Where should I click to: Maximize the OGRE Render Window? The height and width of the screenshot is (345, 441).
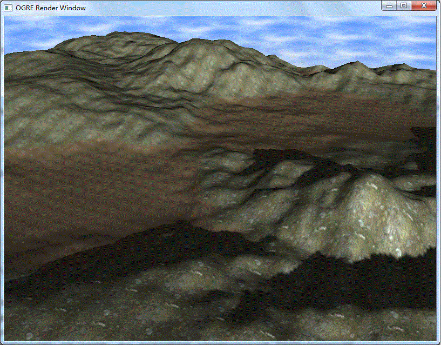(404, 6)
